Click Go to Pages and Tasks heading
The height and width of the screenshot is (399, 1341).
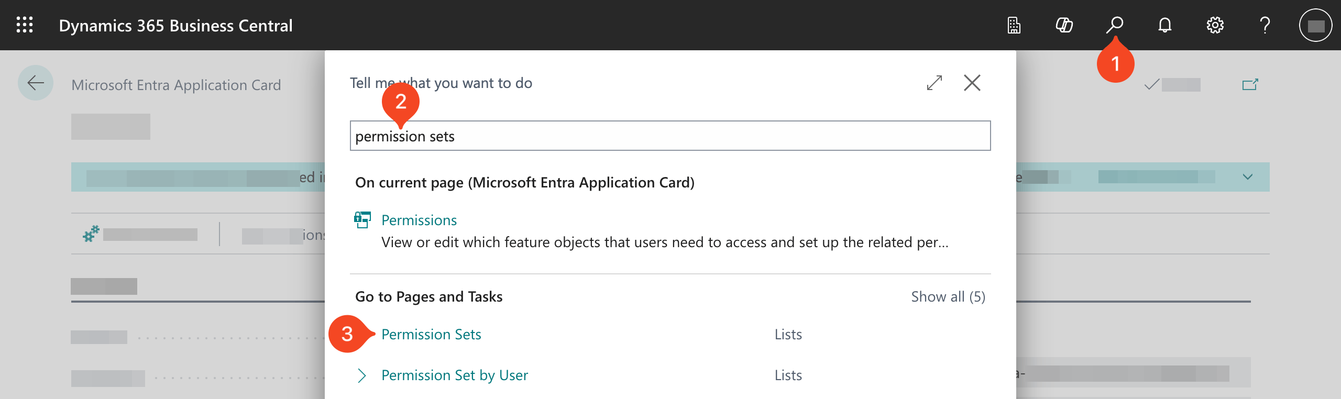tap(428, 297)
